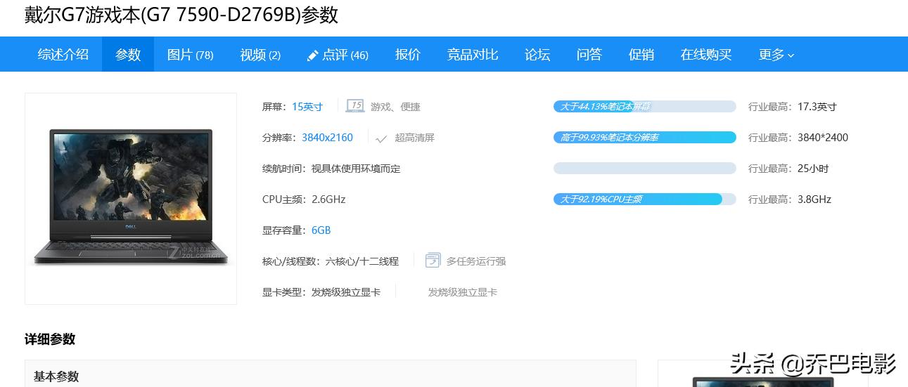908x387 pixels.
Task: Click the multitask icon beside 多任务运行强
Action: click(433, 261)
